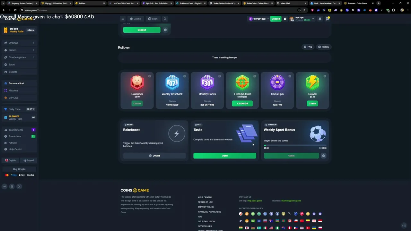Expand the Crashes games sidebar section
Viewport: 411px width, 231px height.
(20, 57)
